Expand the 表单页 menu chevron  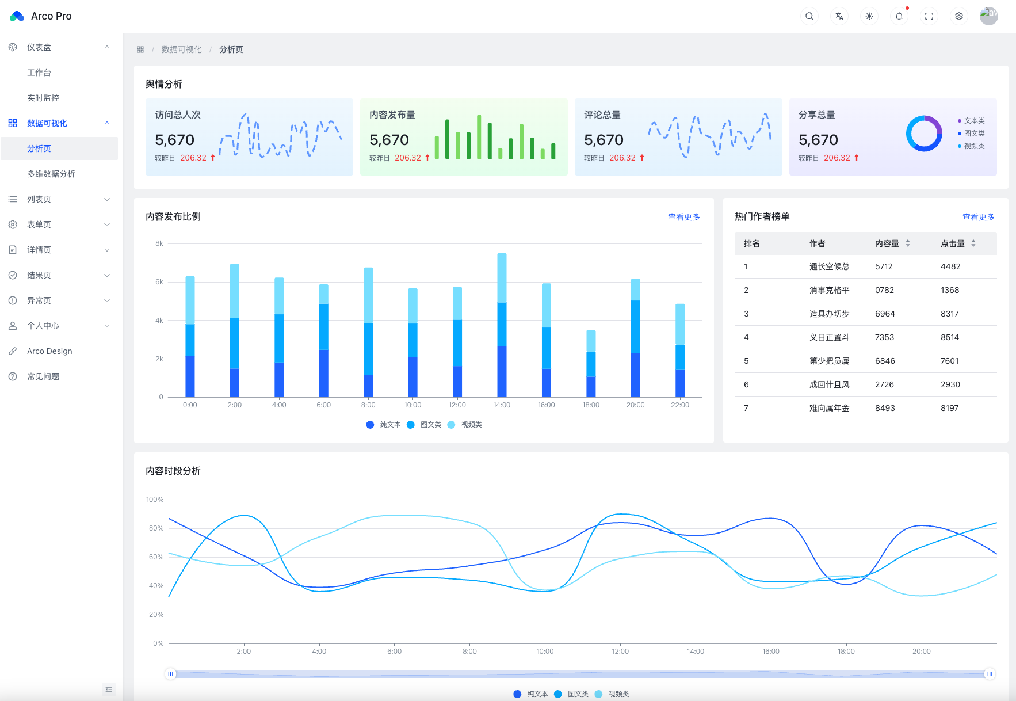[x=107, y=224]
